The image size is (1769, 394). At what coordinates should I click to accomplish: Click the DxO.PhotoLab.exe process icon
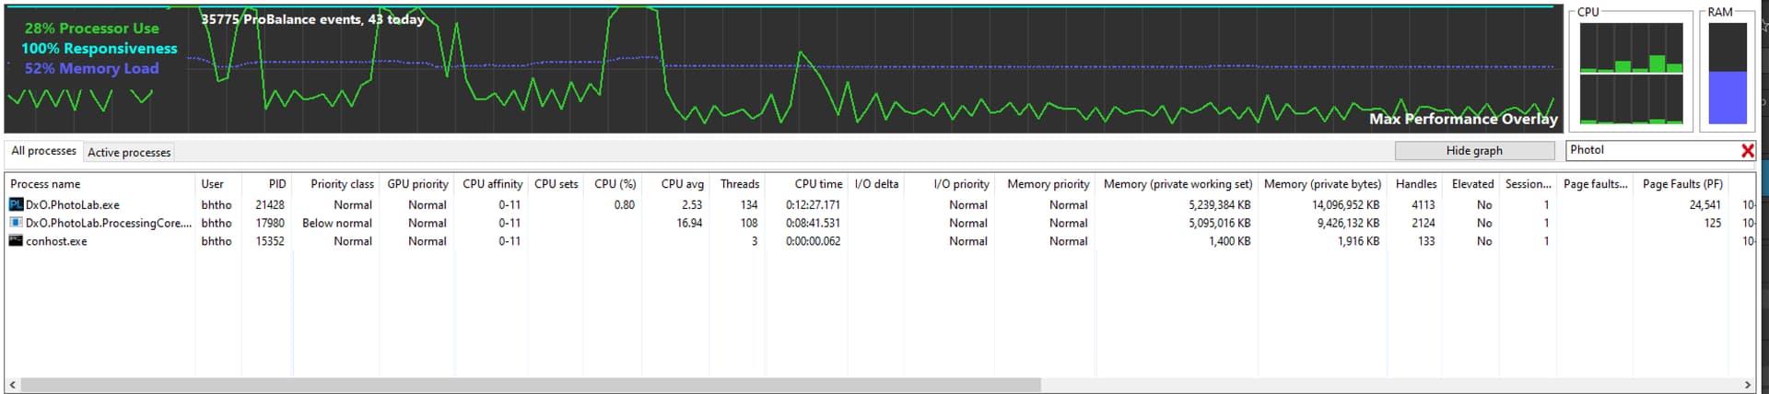pyautogui.click(x=16, y=204)
